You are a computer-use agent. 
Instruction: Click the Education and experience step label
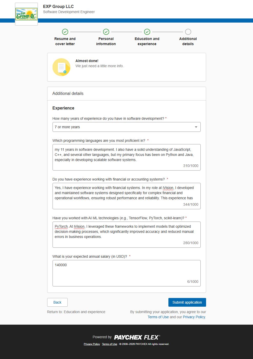(x=147, y=41)
